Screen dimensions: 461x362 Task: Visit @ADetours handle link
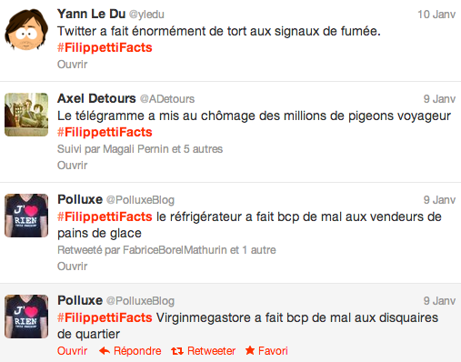point(167,99)
